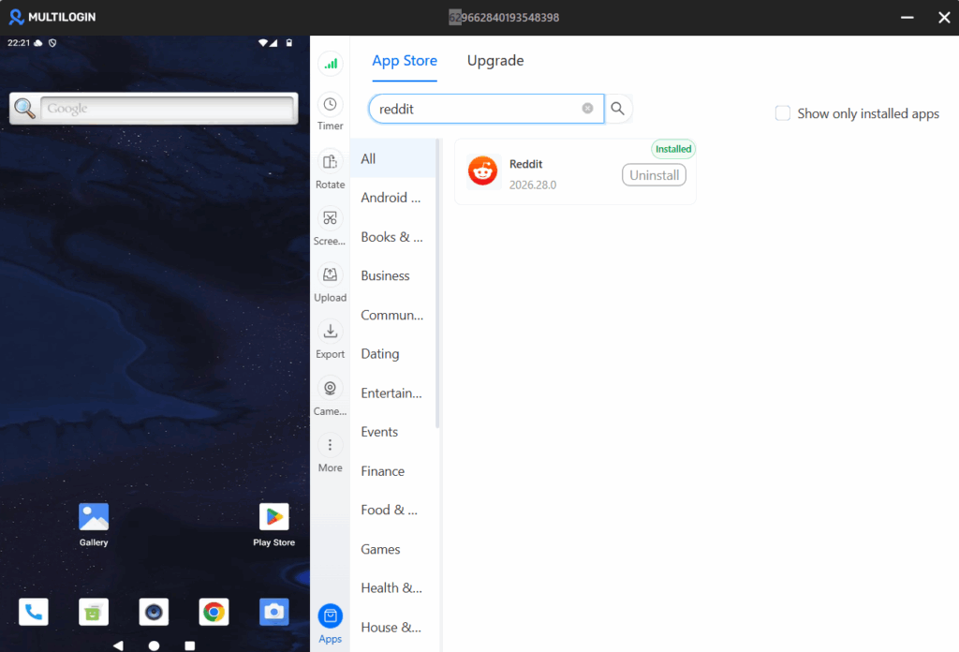Open the blue Camera app in the dock
The image size is (959, 652).
coord(274,612)
